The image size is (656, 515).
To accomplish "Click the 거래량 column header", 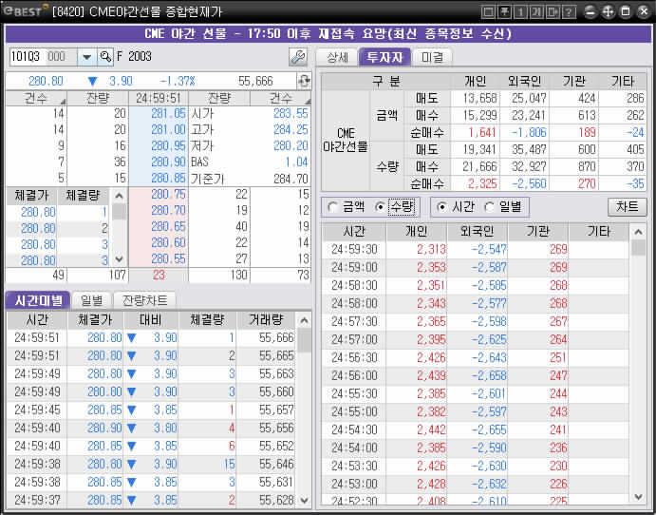I will pos(266,320).
